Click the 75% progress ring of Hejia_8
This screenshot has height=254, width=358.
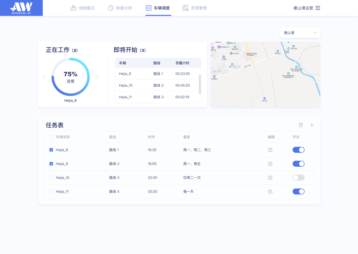coord(71,77)
